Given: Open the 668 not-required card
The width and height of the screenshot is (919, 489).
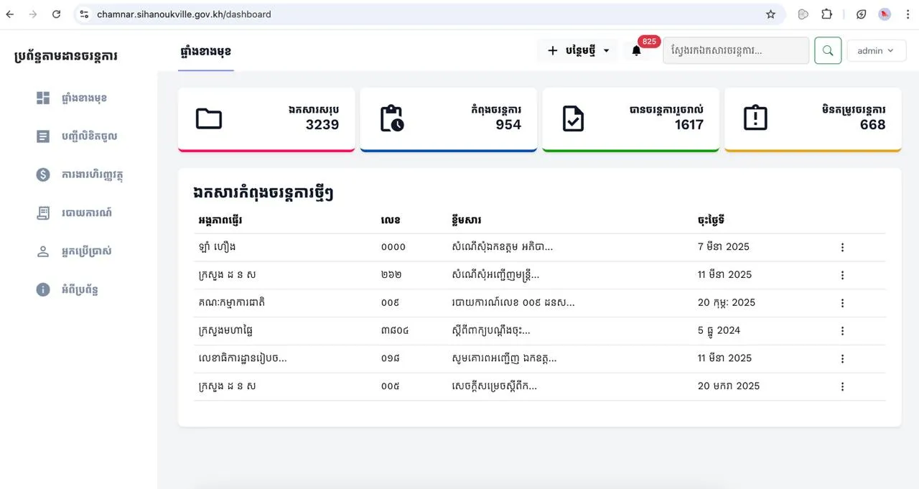Looking at the screenshot, I should point(813,119).
